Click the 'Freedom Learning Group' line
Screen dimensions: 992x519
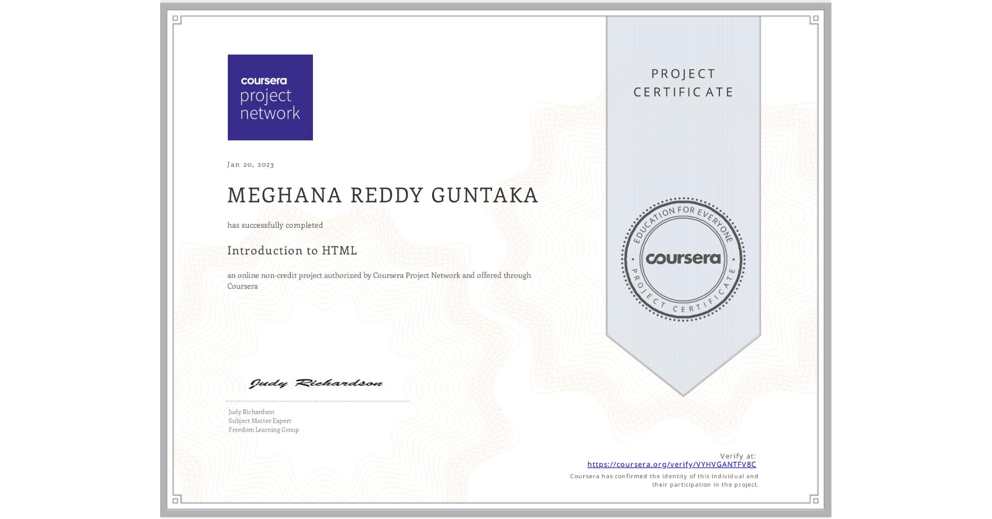(264, 430)
